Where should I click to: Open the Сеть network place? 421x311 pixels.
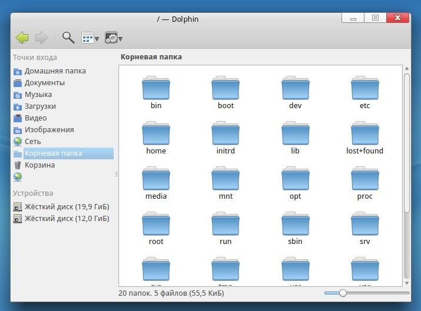coord(32,142)
